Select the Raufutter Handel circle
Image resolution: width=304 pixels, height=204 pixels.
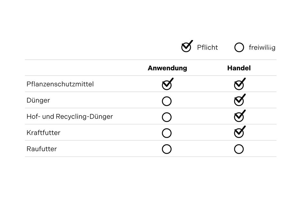tap(239, 149)
